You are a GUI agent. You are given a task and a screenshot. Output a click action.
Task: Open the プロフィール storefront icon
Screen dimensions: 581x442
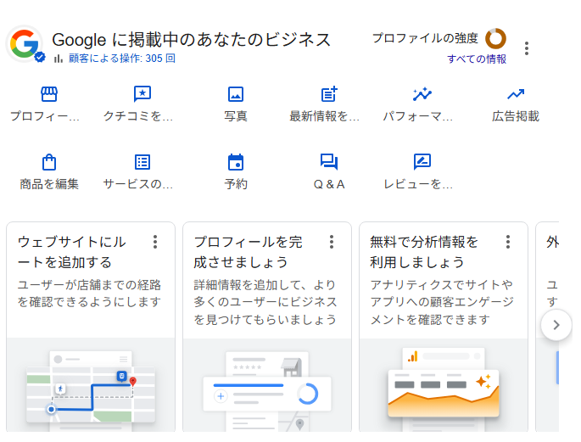tap(49, 95)
